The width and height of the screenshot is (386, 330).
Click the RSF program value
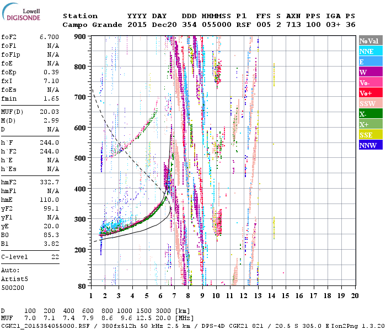[244, 25]
